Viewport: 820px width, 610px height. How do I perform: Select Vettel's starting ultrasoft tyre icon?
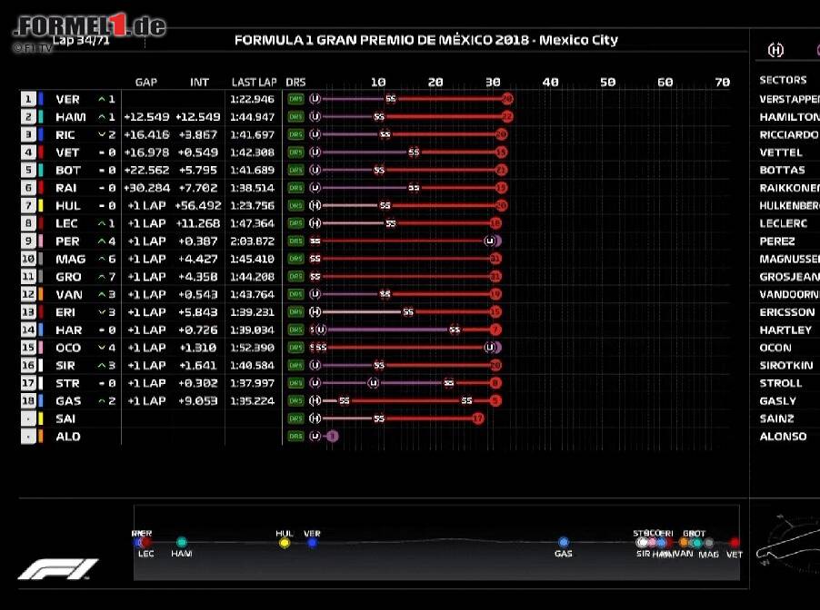(x=315, y=152)
